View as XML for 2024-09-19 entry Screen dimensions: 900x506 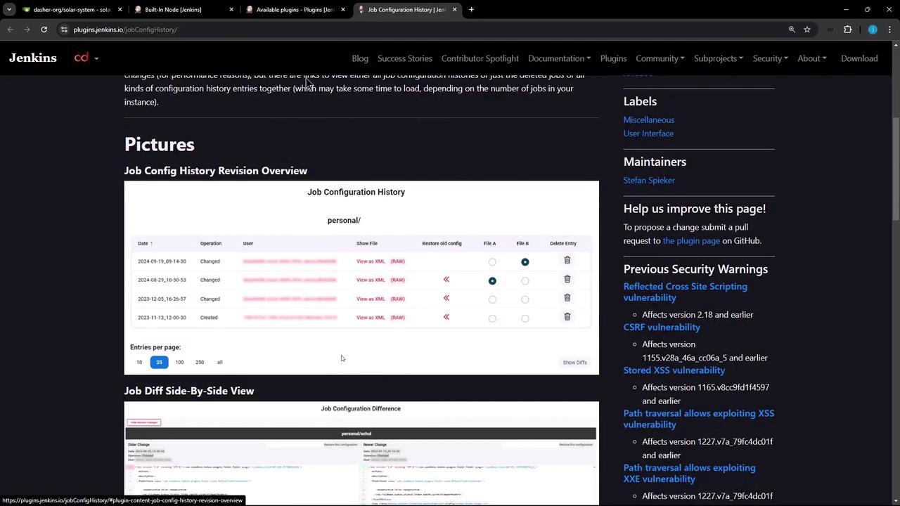371,261
